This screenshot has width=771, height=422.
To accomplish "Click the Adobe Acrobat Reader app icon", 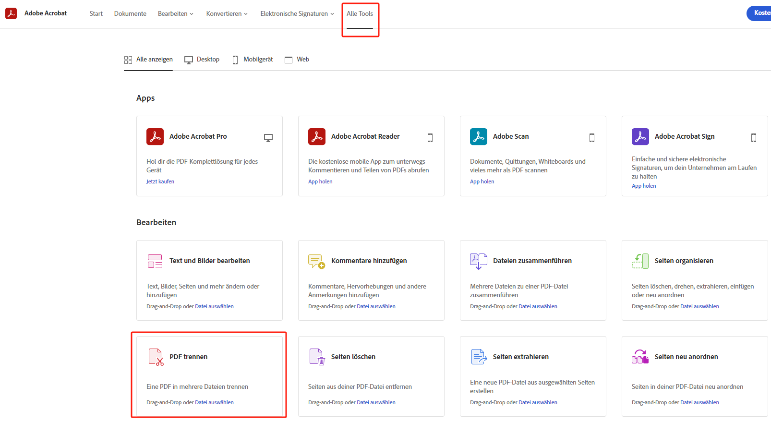I will pyautogui.click(x=317, y=136).
